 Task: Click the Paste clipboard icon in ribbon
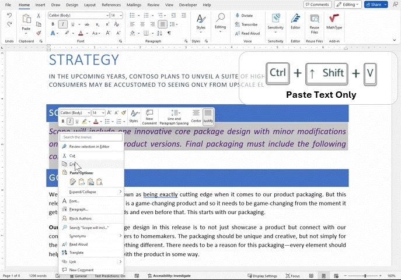pos(26,22)
